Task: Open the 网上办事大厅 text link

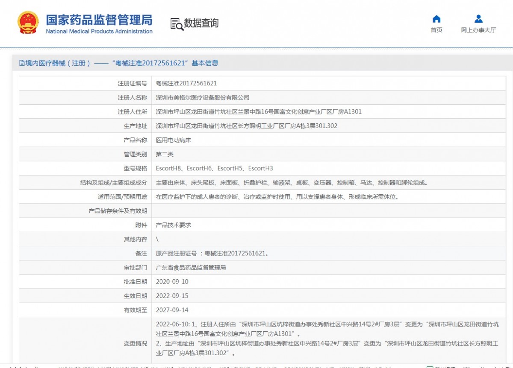Action: (478, 30)
